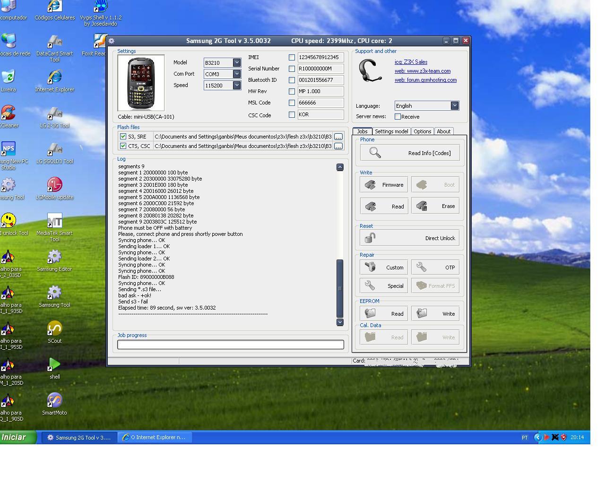Open shell desktop shortcut
Viewport: 605px width, 484px height.
tap(54, 368)
